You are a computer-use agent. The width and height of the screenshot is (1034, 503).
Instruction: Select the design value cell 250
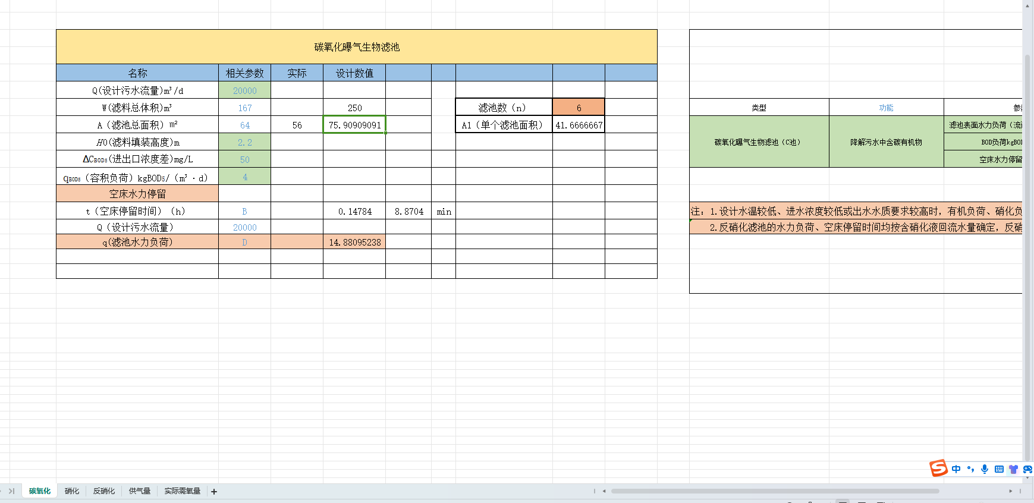tap(354, 108)
